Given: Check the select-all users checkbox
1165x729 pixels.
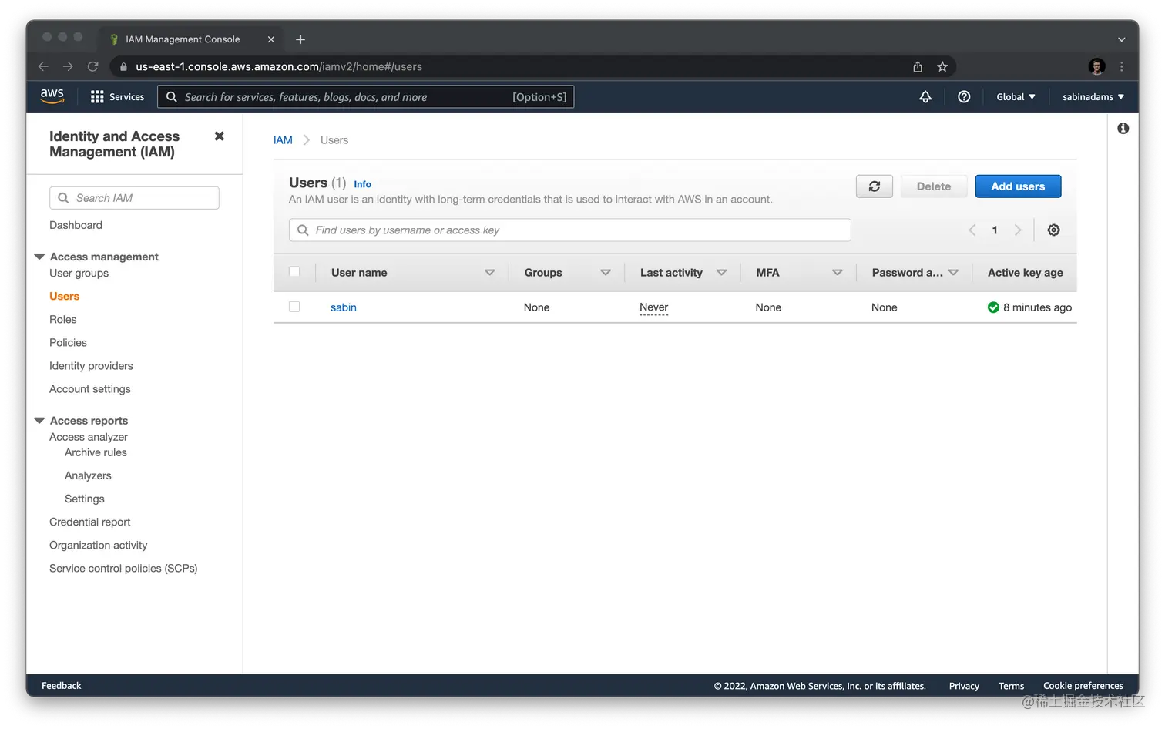Looking at the screenshot, I should tap(294, 271).
